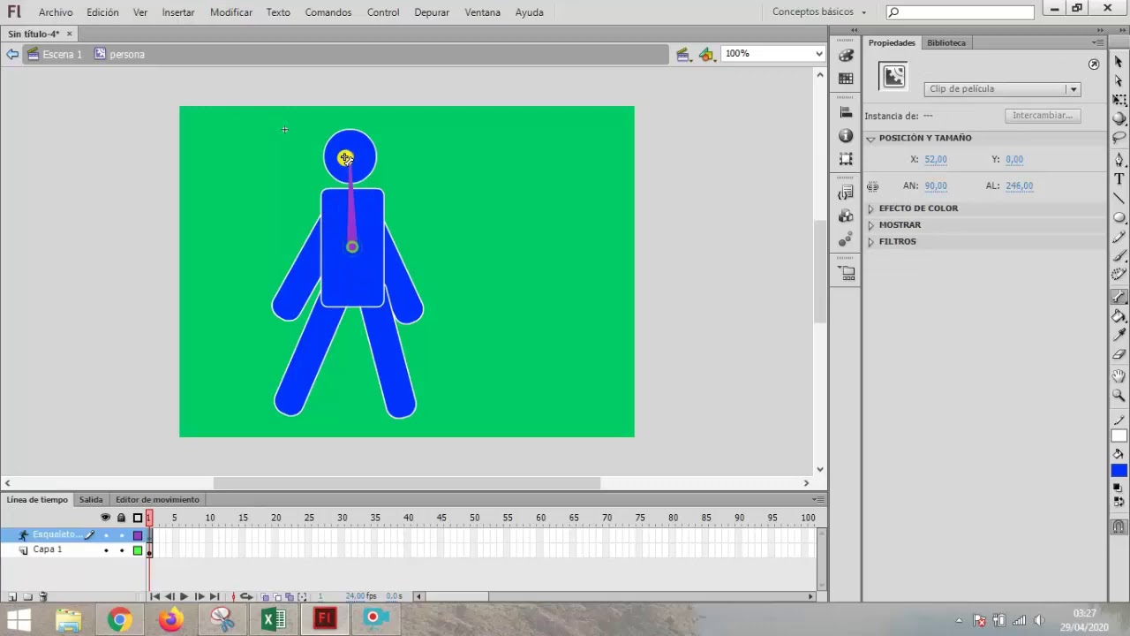Select the Line tool
This screenshot has width=1130, height=636.
click(1119, 198)
